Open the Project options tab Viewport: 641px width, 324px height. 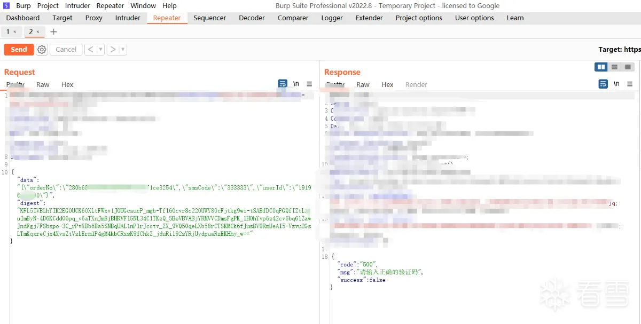tap(419, 18)
